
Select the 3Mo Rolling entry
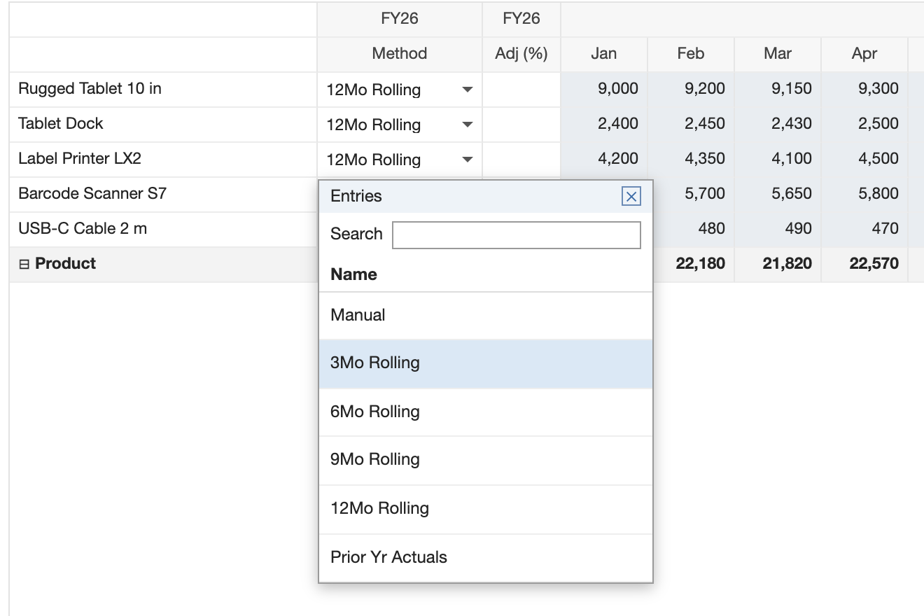[486, 363]
